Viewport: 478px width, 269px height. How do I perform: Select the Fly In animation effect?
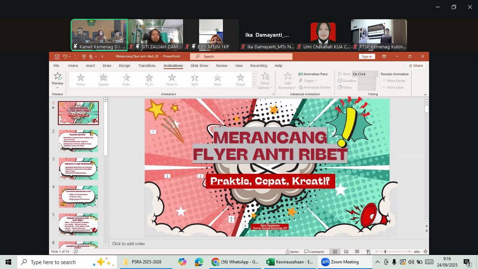[x=149, y=79]
